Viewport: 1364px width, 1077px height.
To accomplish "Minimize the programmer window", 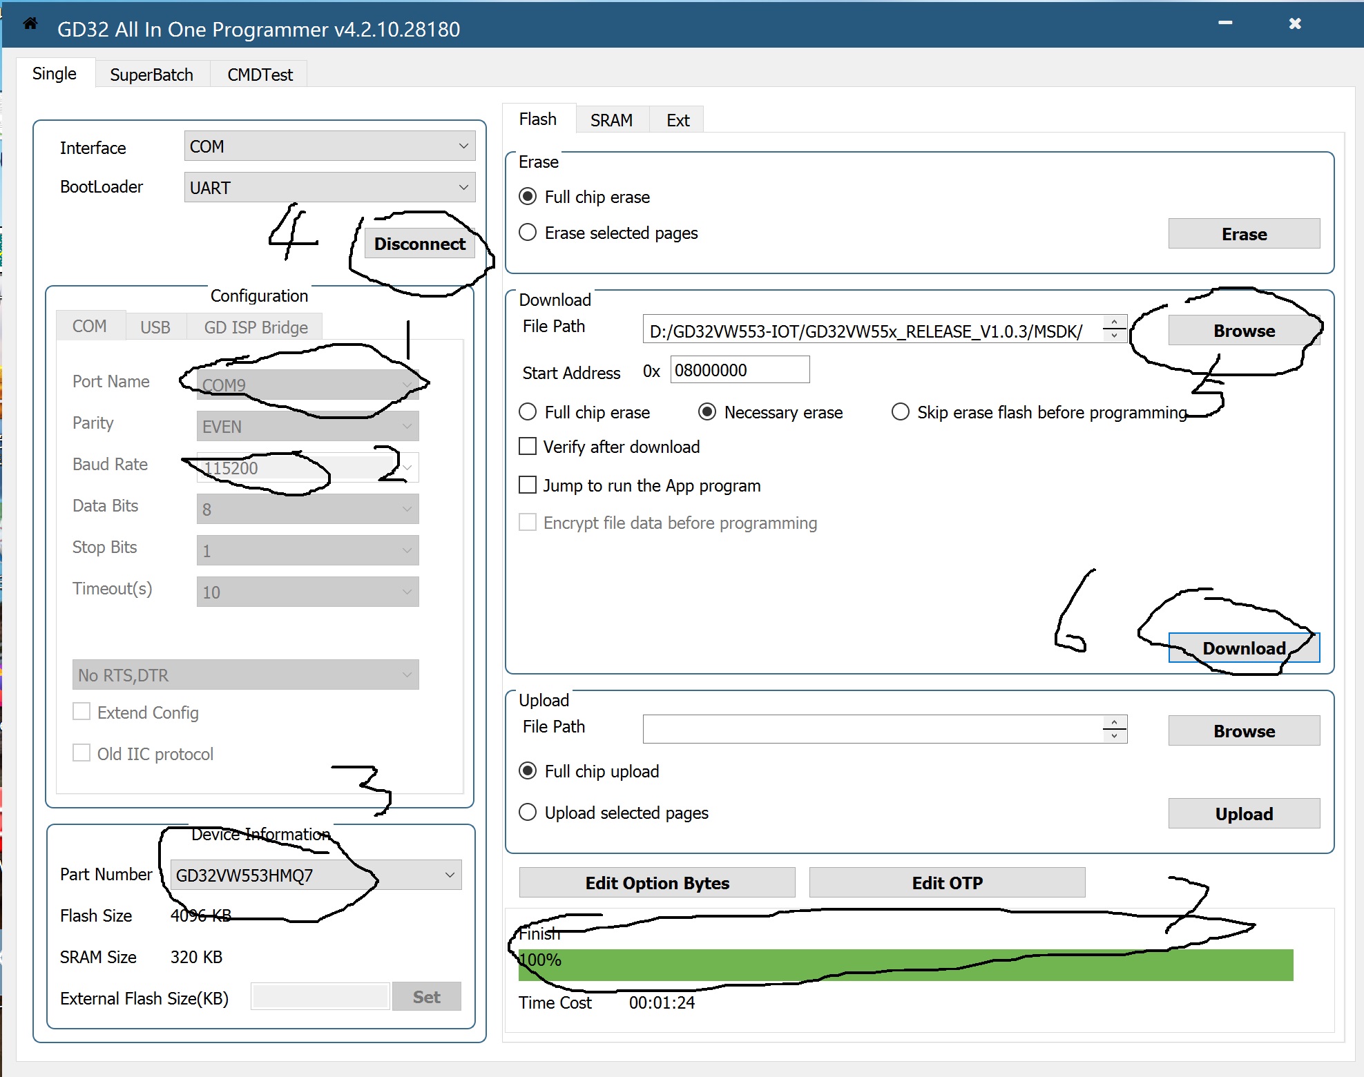I will 1225,23.
